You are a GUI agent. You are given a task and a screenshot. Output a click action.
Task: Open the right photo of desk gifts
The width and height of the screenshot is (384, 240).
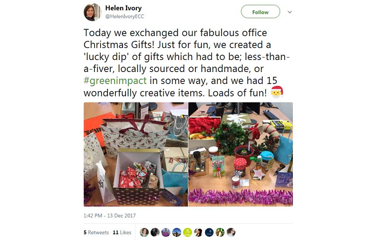(x=241, y=154)
